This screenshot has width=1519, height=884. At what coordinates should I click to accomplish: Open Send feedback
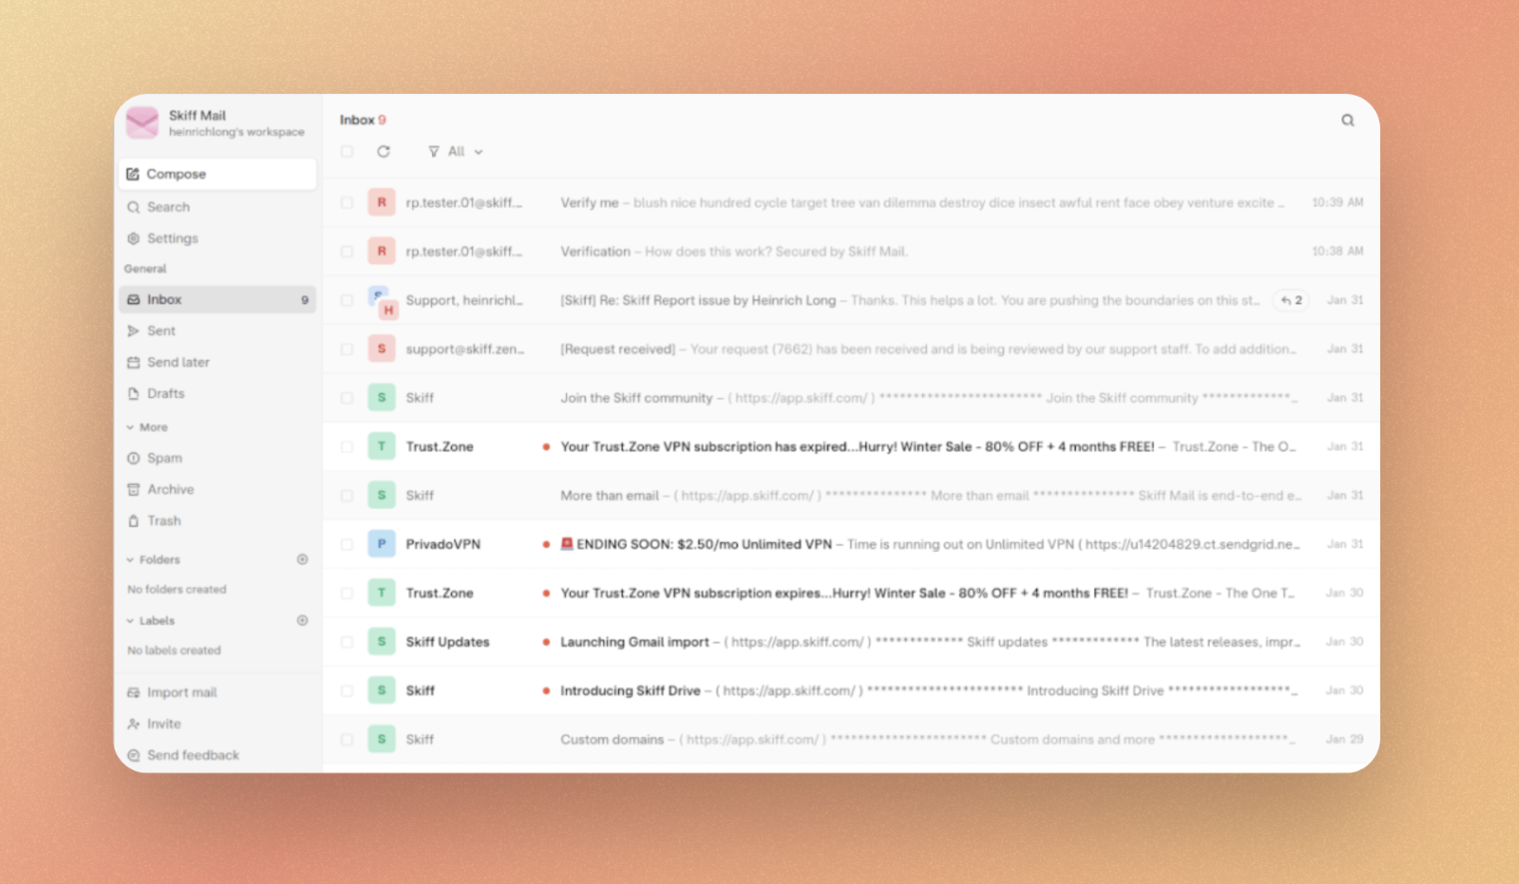pos(193,755)
